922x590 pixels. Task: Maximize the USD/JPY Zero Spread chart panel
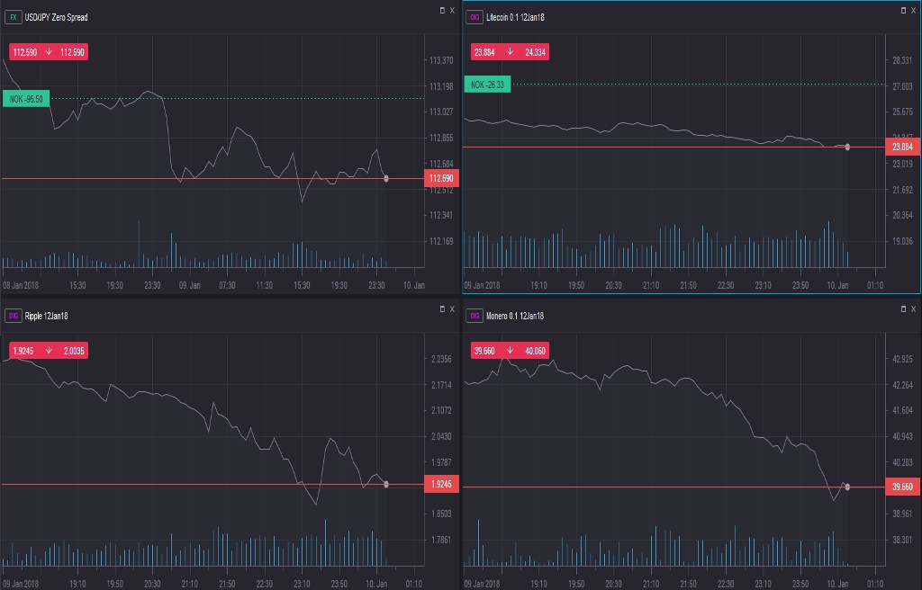[x=441, y=10]
